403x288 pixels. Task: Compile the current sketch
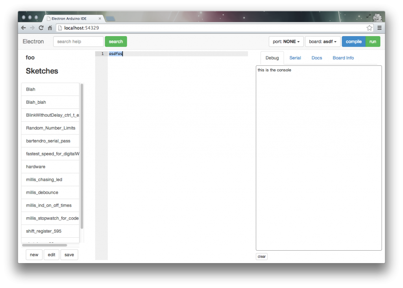pos(353,41)
